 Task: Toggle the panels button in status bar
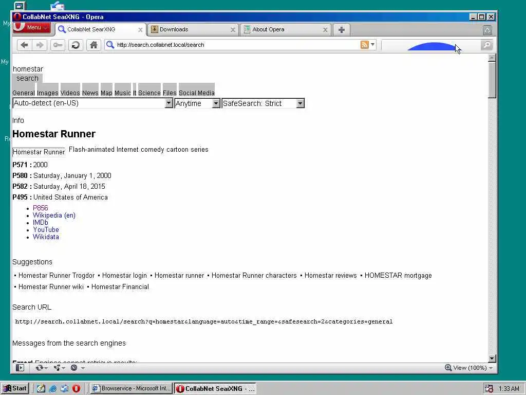click(x=20, y=368)
